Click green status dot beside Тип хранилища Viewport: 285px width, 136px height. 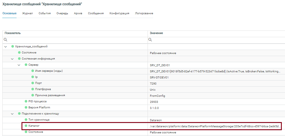pyautogui.click(x=26, y=120)
